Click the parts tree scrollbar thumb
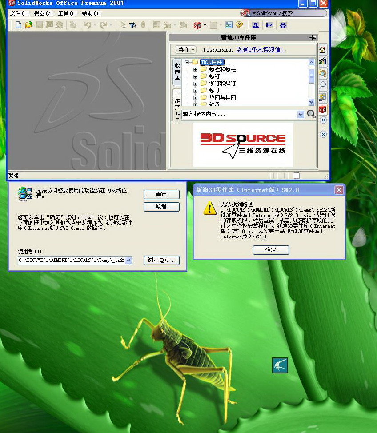The image size is (377, 433). click(311, 76)
